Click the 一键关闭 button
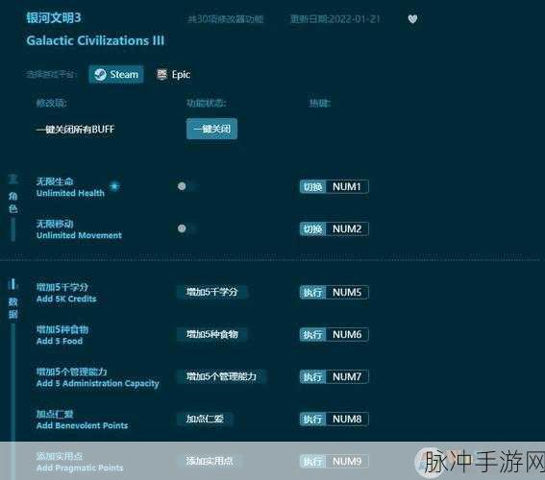 tap(211, 129)
